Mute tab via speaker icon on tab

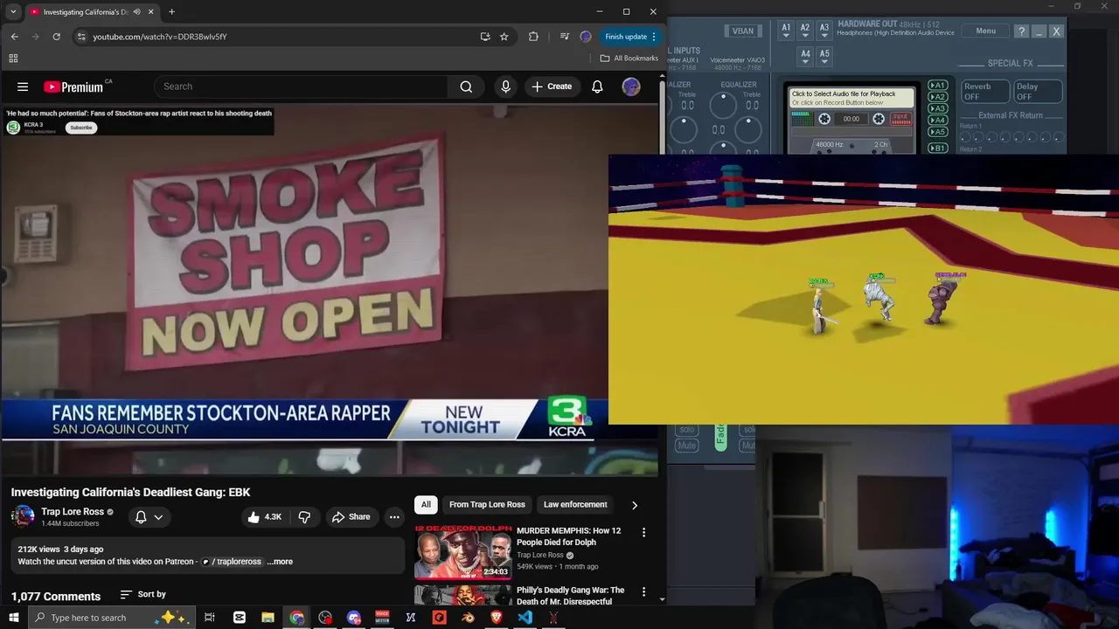136,12
